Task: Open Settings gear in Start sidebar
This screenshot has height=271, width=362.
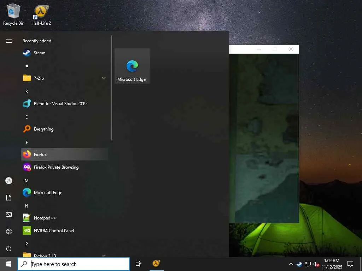Action: click(9, 231)
